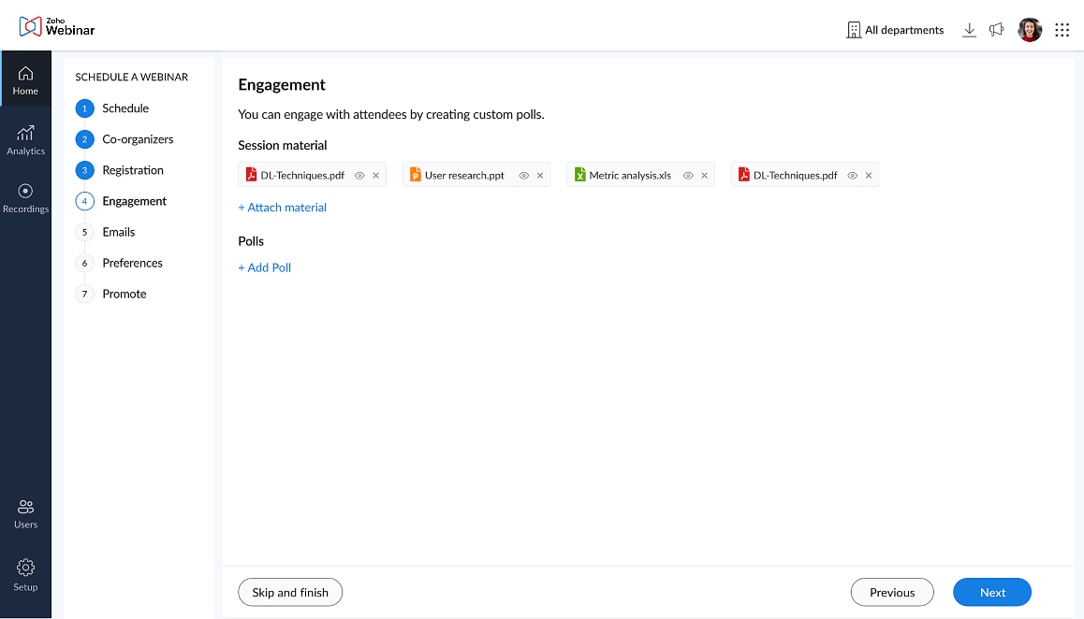
Task: Click the Add Poll link
Action: [x=265, y=267]
